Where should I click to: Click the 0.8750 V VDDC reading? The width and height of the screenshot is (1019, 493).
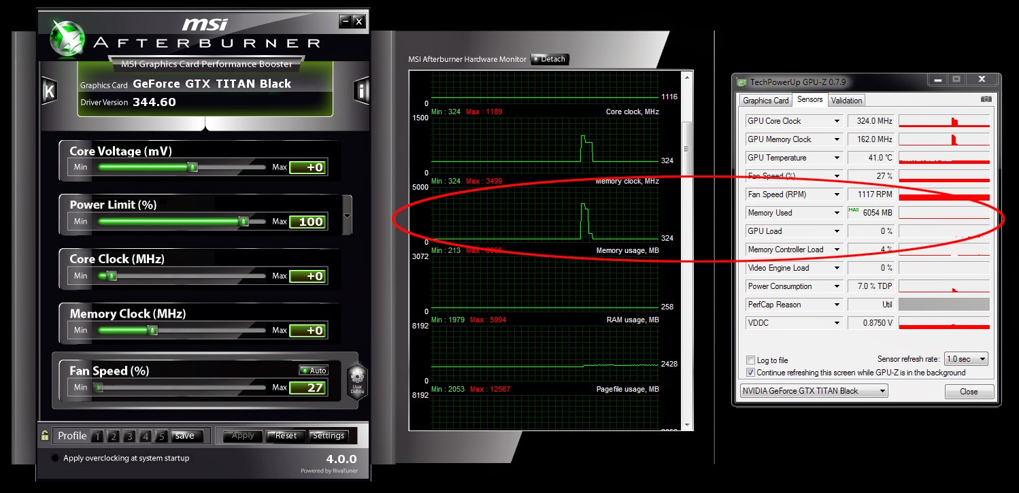[x=871, y=323]
